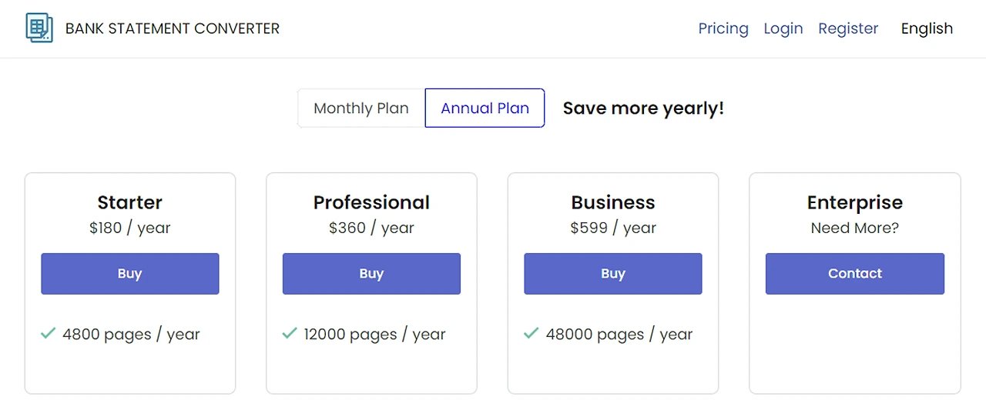Switch to the Monthly Plan option
The width and height of the screenshot is (986, 410).
pyautogui.click(x=361, y=108)
